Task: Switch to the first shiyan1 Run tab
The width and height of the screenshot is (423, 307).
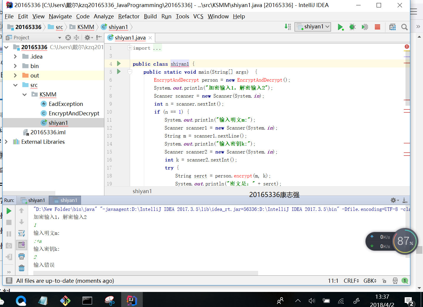Action: 33,200
